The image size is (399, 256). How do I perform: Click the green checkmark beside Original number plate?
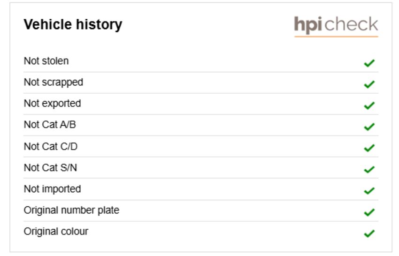pos(369,212)
